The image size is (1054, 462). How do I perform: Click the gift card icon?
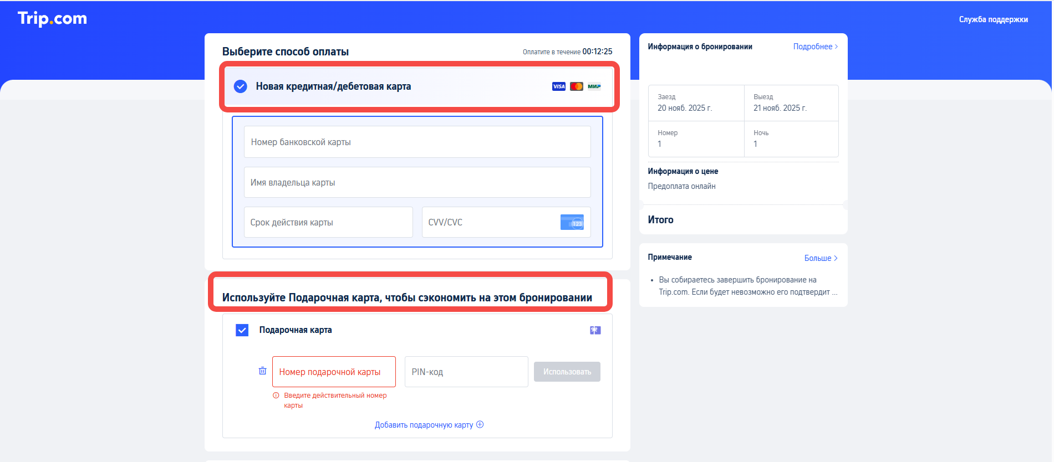point(595,330)
